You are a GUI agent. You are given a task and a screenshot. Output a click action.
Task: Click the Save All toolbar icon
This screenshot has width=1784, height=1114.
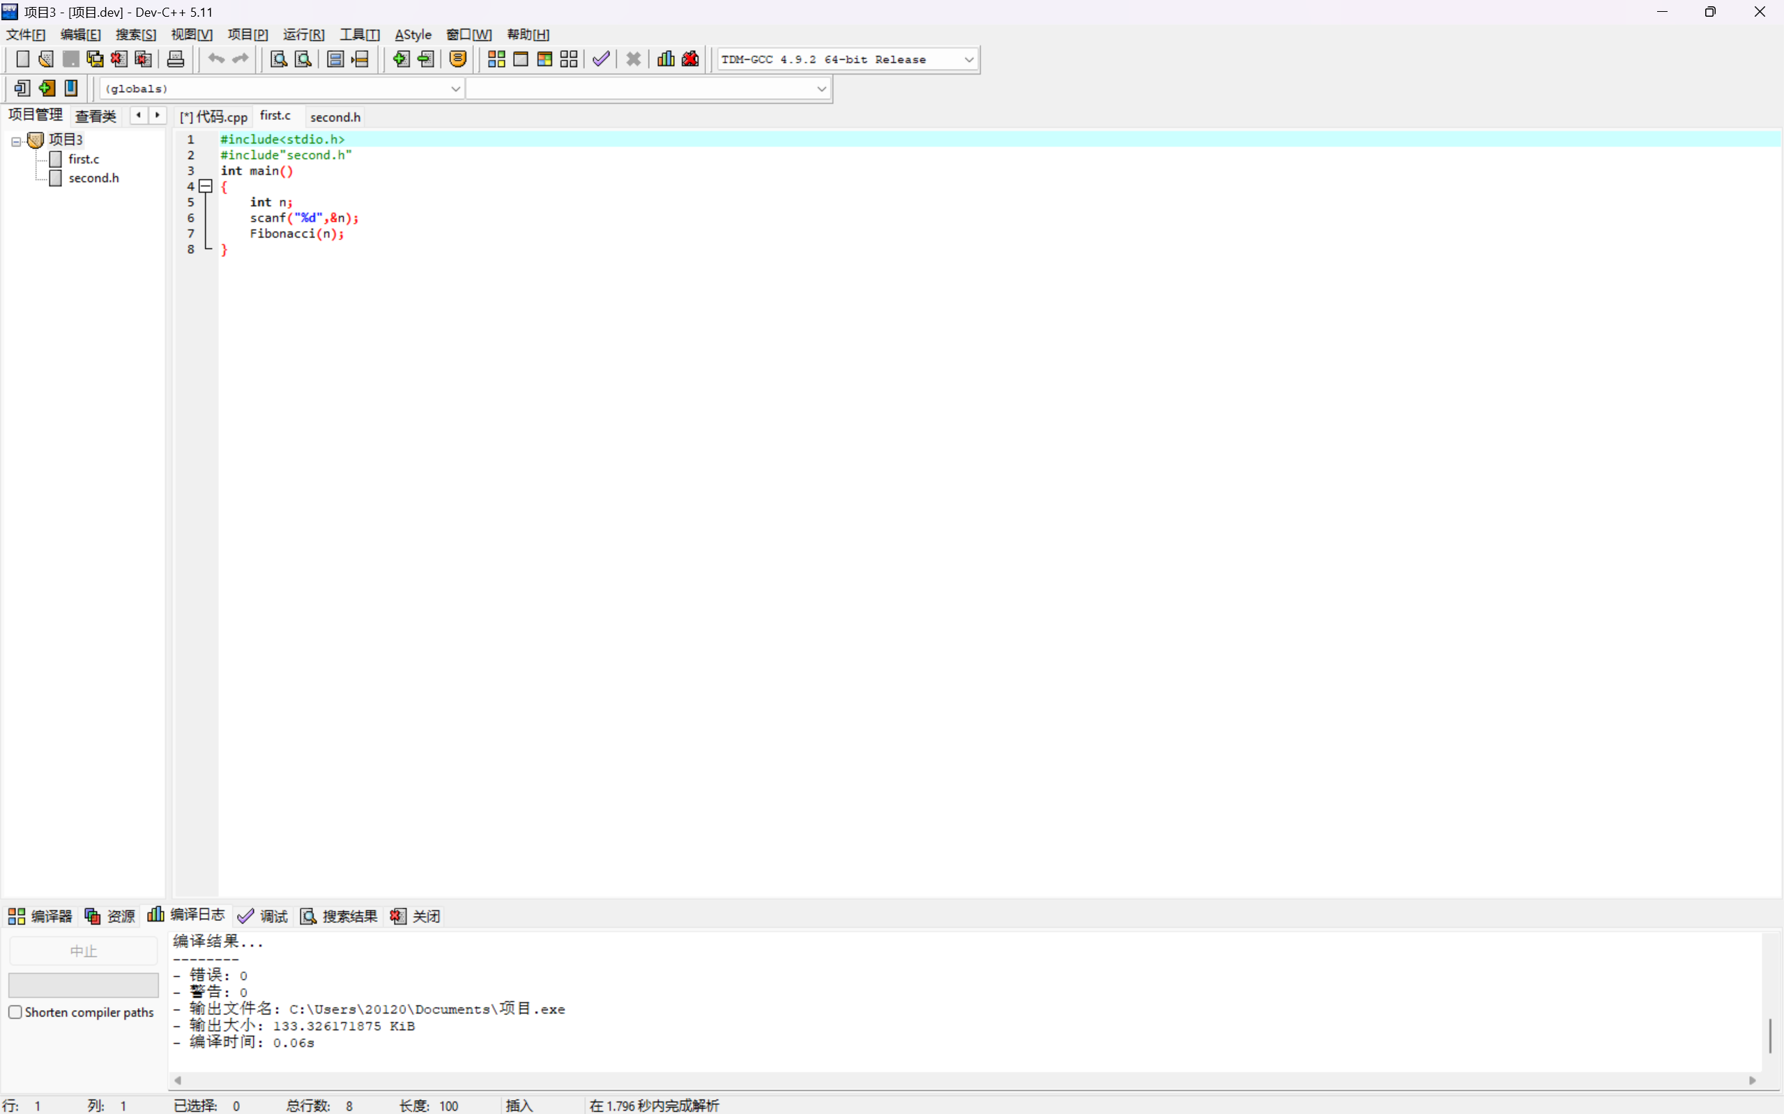[x=95, y=59]
